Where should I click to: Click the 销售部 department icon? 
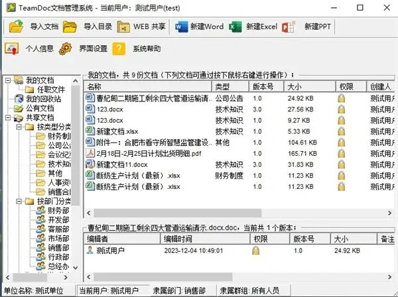point(40,247)
